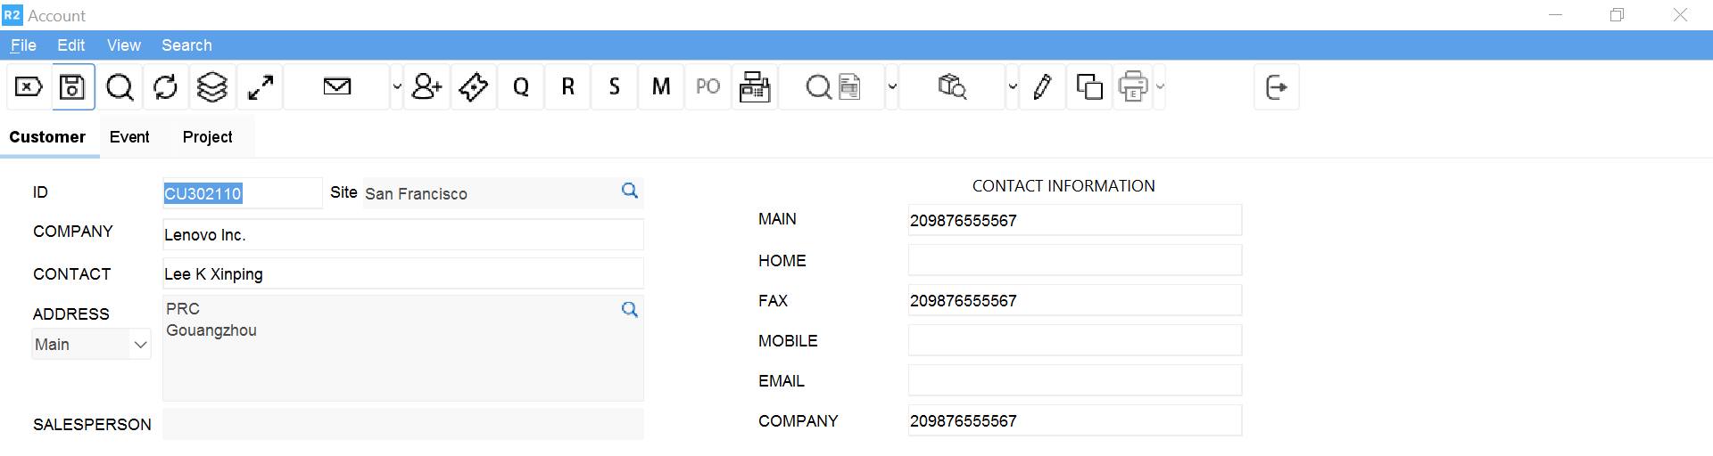The height and width of the screenshot is (456, 1713).
Task: Click the stacked layers toolbar icon
Action: coord(212,87)
